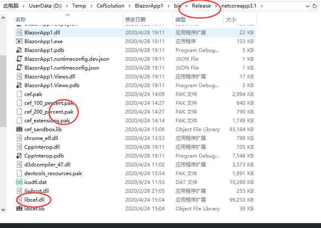Expand chevron after 此电脑 in path

24,6
